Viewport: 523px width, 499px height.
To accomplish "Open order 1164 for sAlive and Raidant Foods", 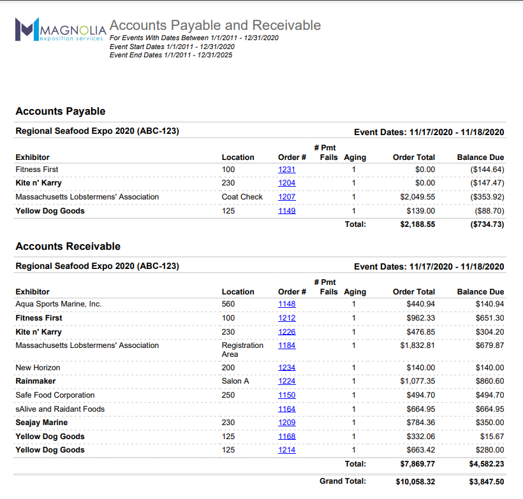I will (x=286, y=409).
